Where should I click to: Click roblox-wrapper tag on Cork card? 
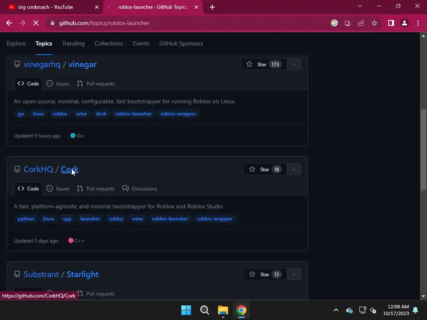pos(215,219)
